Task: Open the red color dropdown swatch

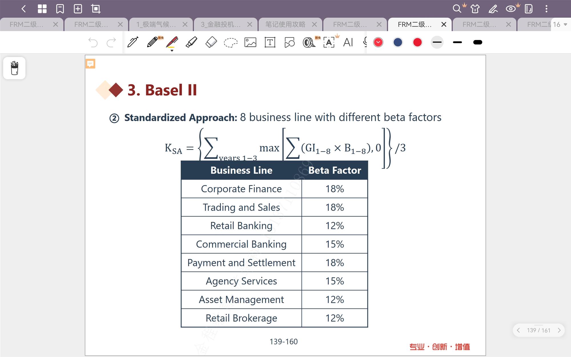Action: point(378,42)
